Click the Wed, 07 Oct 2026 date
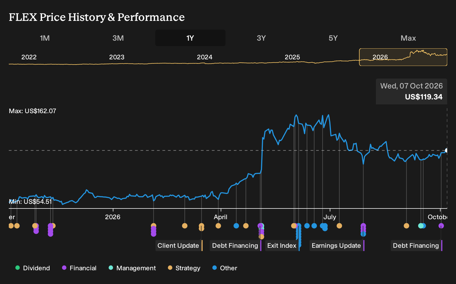 tap(412, 86)
